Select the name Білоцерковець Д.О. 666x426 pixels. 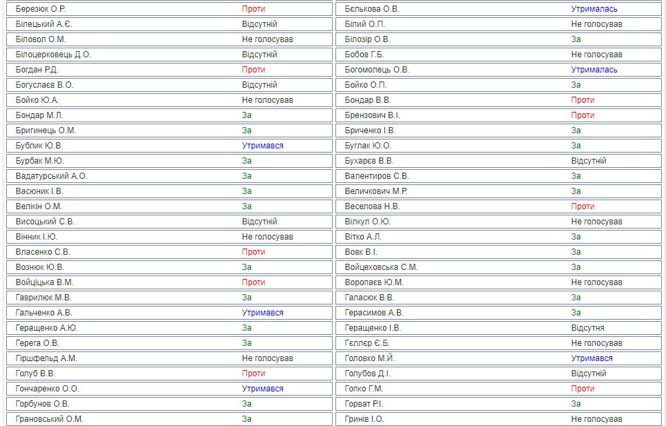53,55
